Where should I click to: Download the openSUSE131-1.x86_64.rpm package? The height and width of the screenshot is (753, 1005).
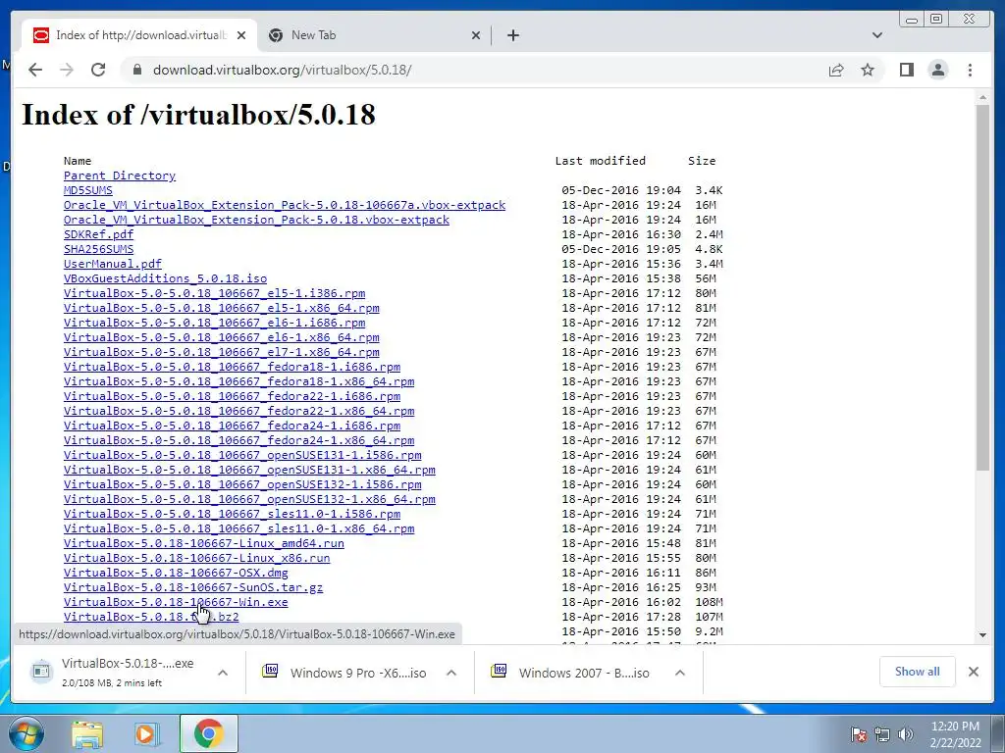[249, 470]
